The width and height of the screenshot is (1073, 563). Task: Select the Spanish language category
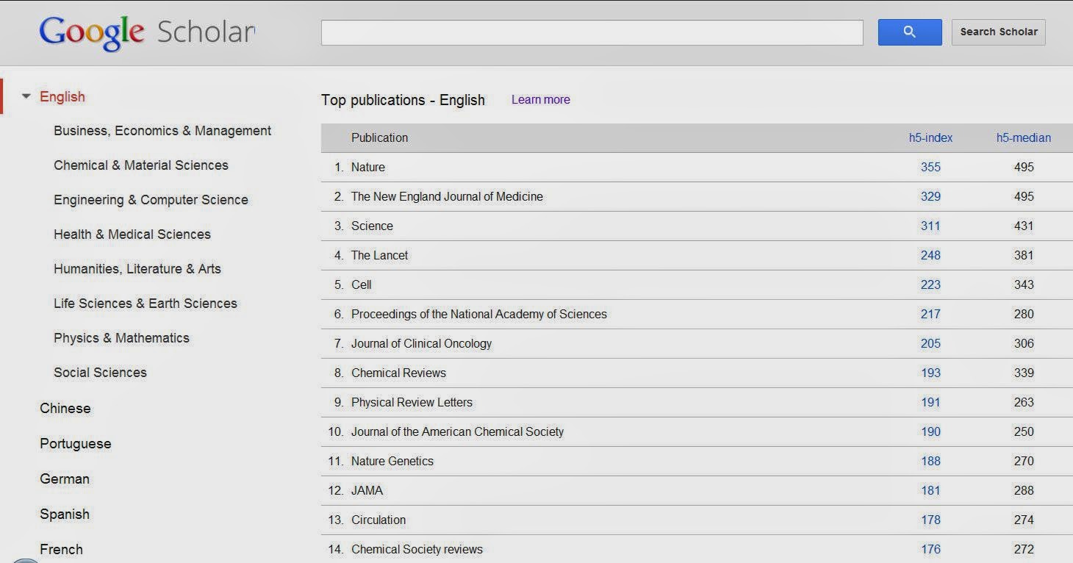coord(65,514)
